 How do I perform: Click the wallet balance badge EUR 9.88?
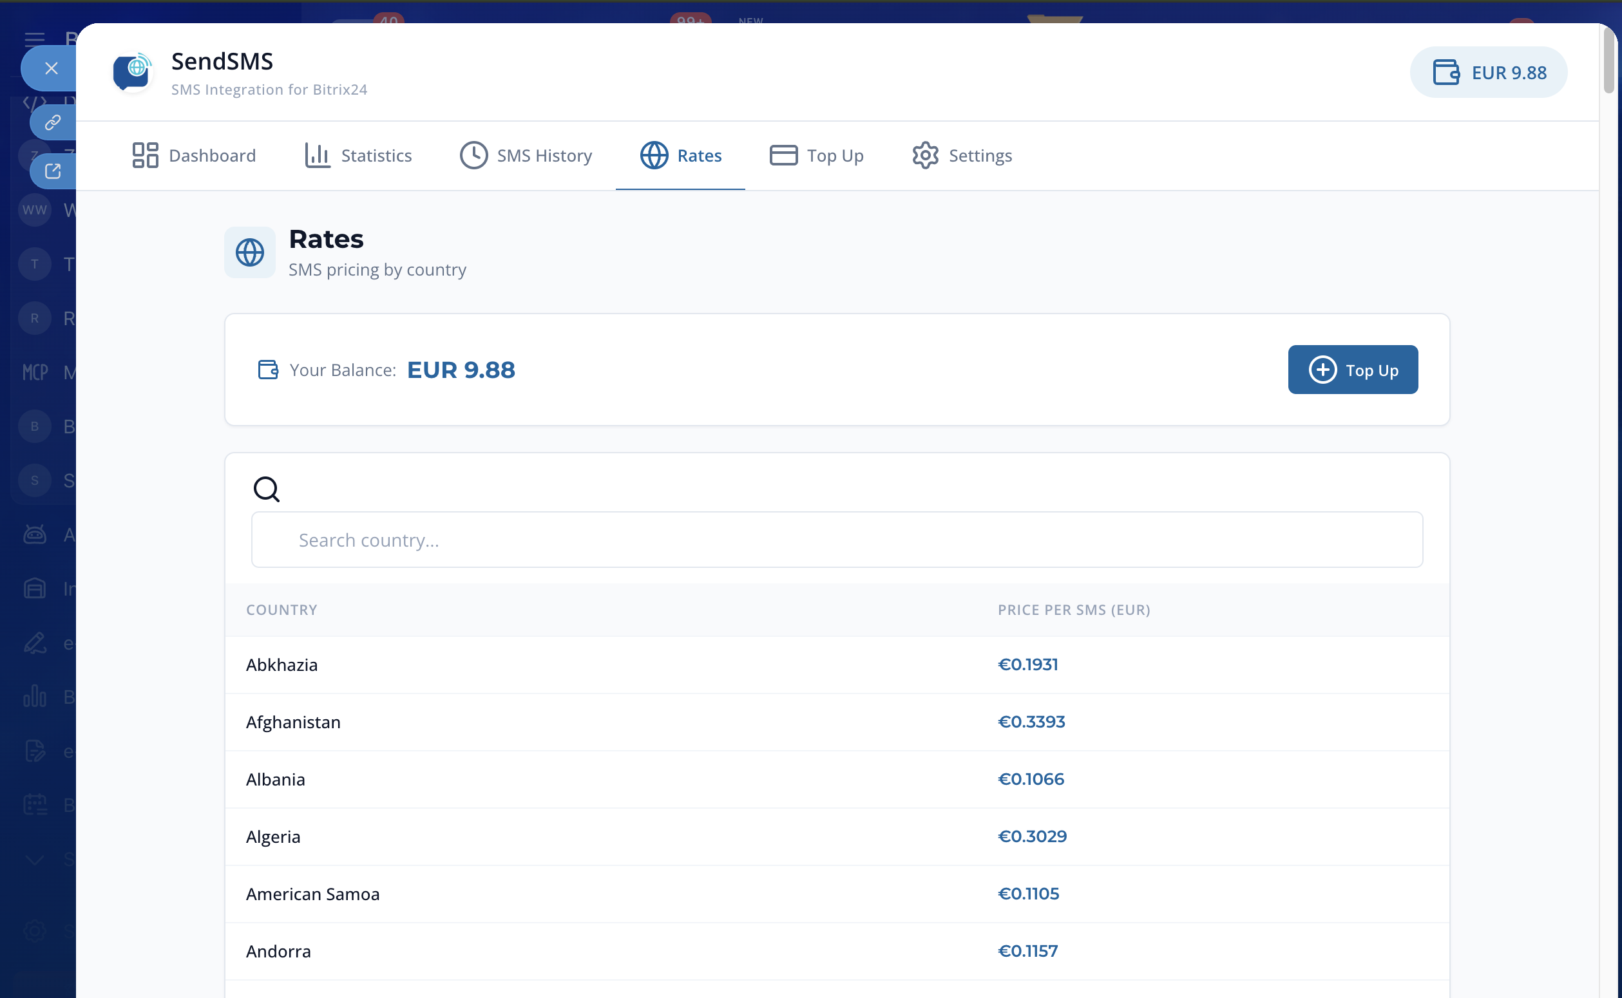point(1488,72)
